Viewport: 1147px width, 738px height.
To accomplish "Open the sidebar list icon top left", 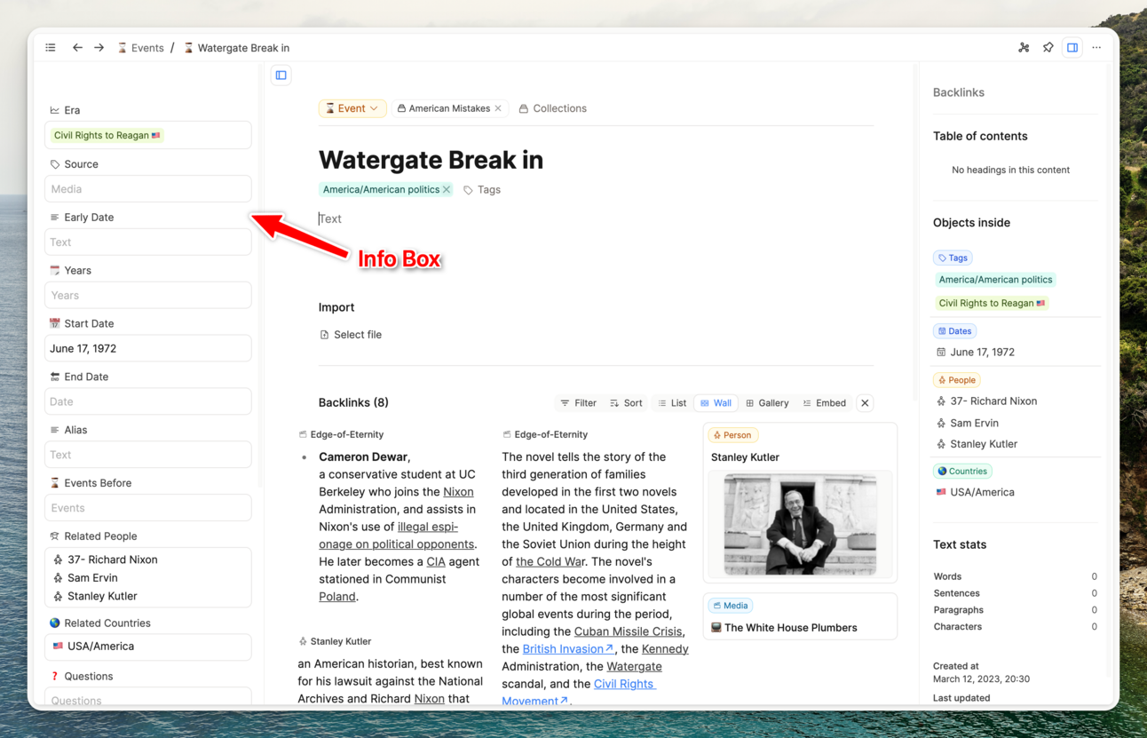I will click(x=50, y=47).
